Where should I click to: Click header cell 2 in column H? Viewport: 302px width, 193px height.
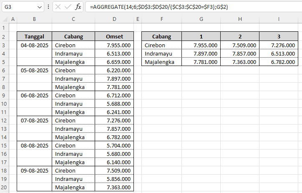pyautogui.click(x=240, y=36)
